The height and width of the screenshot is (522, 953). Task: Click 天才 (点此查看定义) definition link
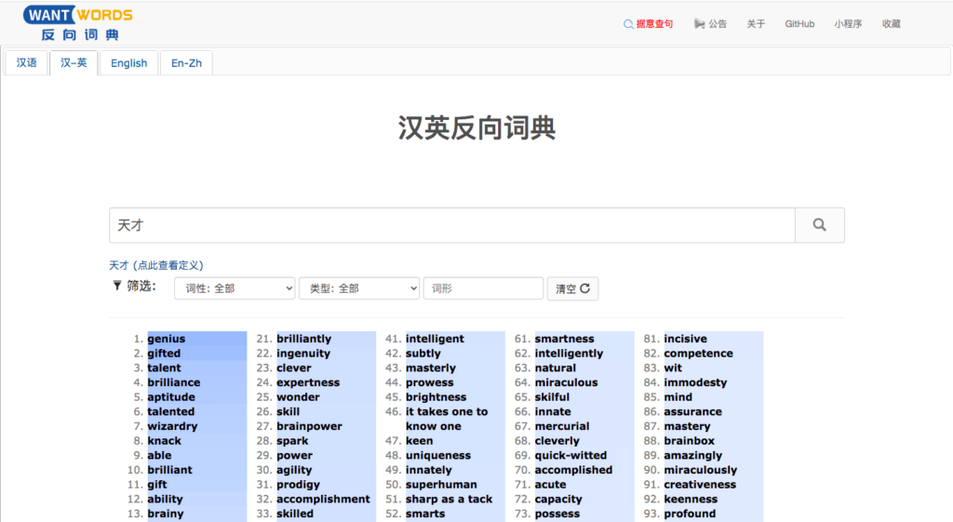click(x=156, y=265)
